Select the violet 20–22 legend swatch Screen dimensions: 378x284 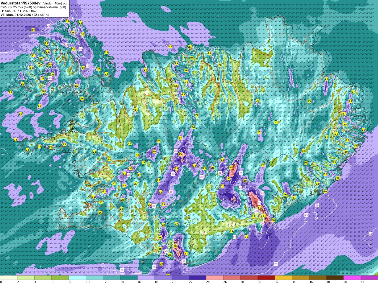(180, 278)
